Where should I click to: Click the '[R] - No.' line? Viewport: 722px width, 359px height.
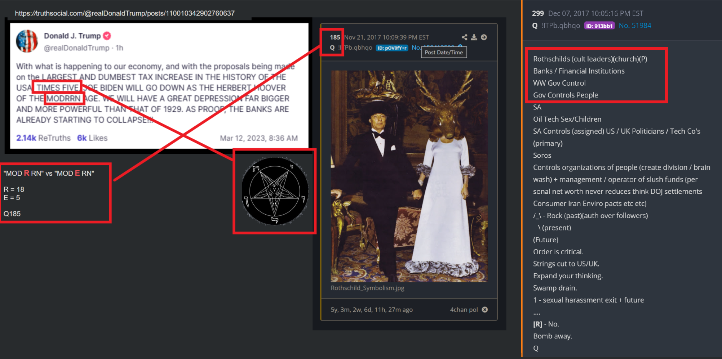pos(546,324)
